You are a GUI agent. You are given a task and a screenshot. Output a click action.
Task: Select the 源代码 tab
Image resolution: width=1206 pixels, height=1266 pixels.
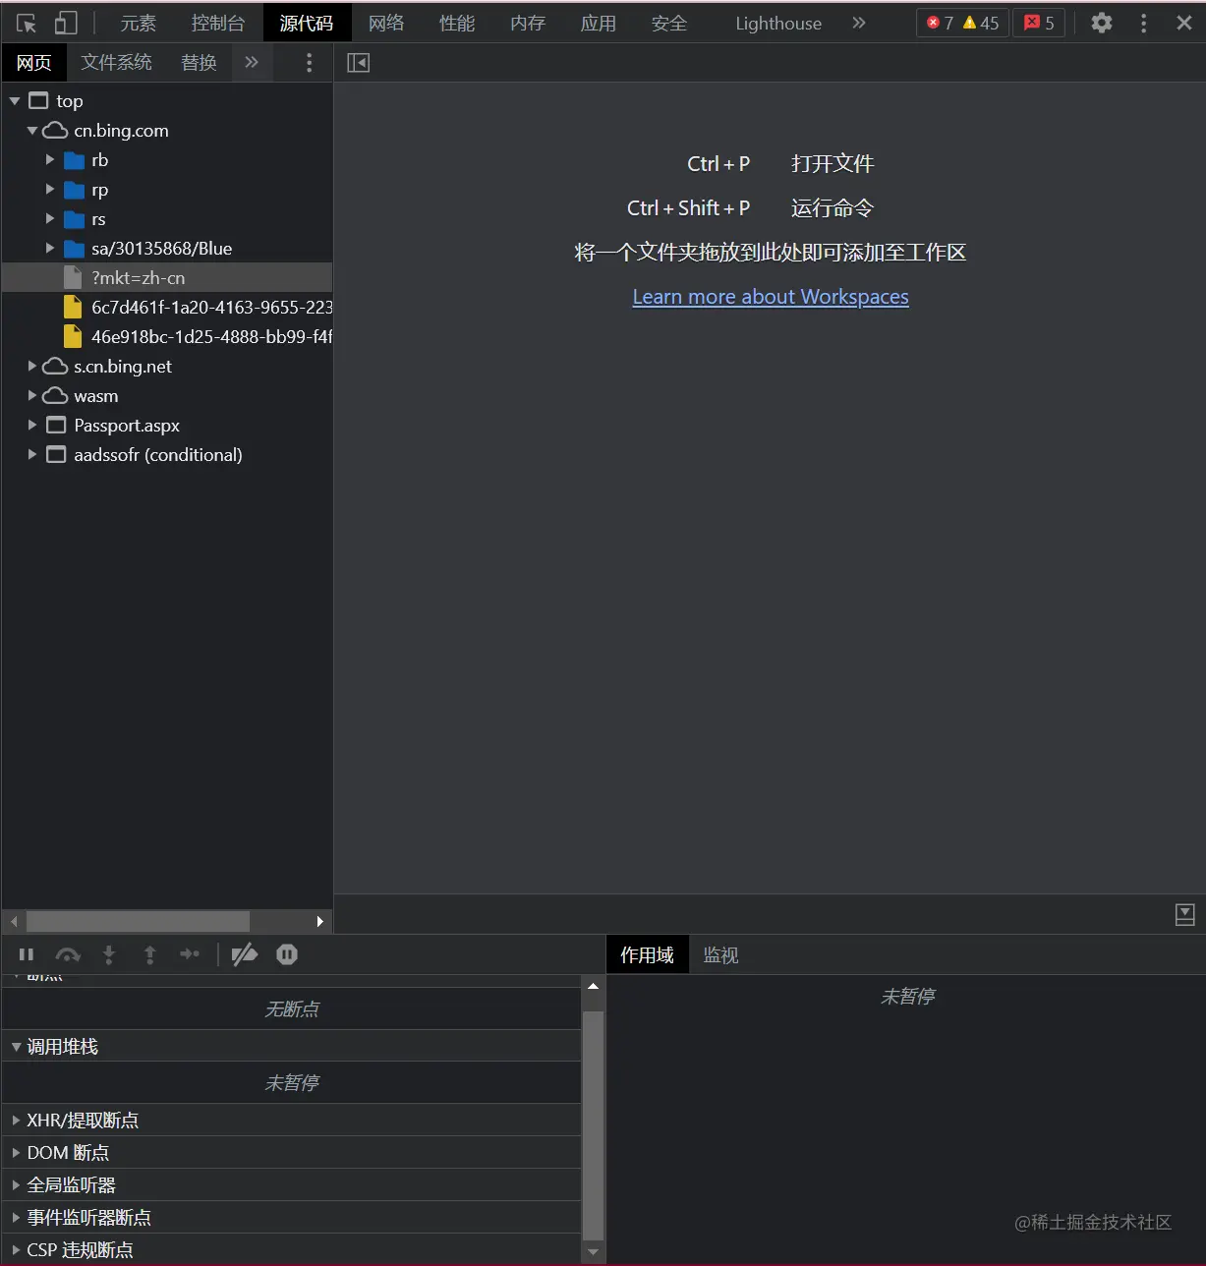pos(307,23)
